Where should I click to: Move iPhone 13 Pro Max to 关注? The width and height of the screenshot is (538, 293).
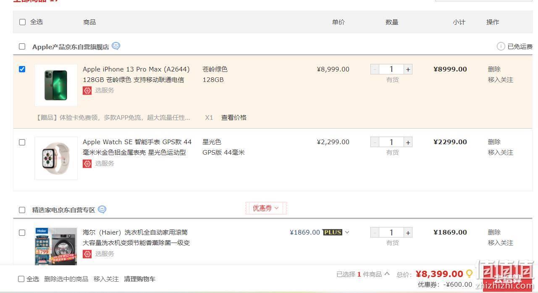500,80
